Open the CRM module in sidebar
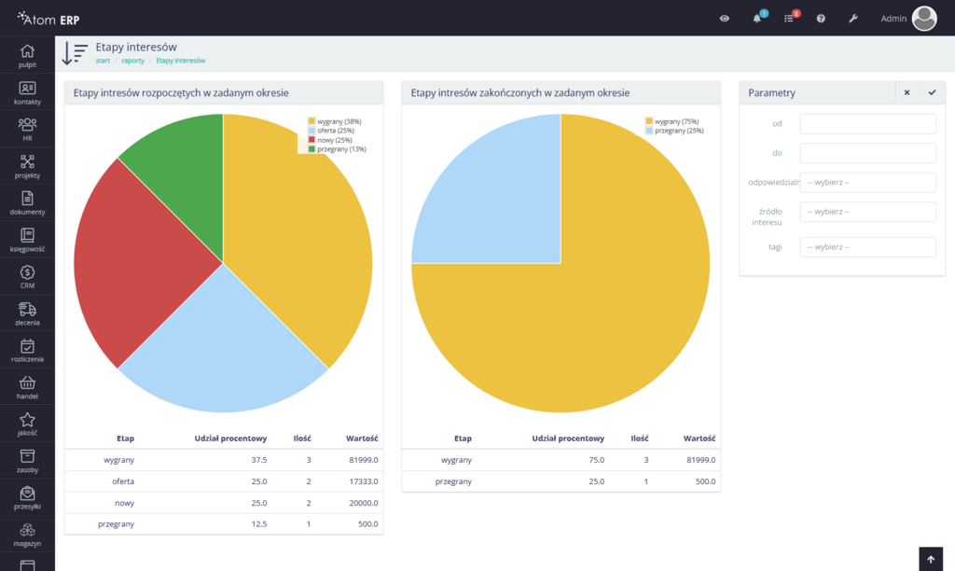The height and width of the screenshot is (571, 955). (x=27, y=276)
